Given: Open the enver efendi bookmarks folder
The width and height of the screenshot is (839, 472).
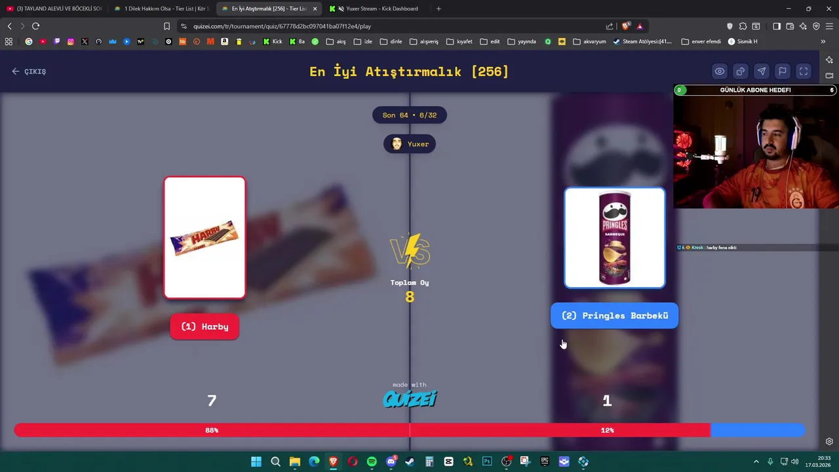Looking at the screenshot, I should 701,41.
